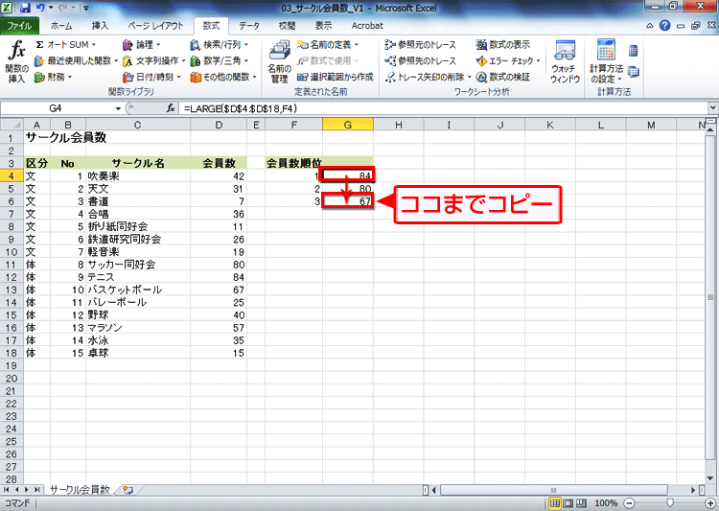Click Remove Arrows (トレース矢印の削除)
The height and width of the screenshot is (511, 719).
tap(428, 77)
